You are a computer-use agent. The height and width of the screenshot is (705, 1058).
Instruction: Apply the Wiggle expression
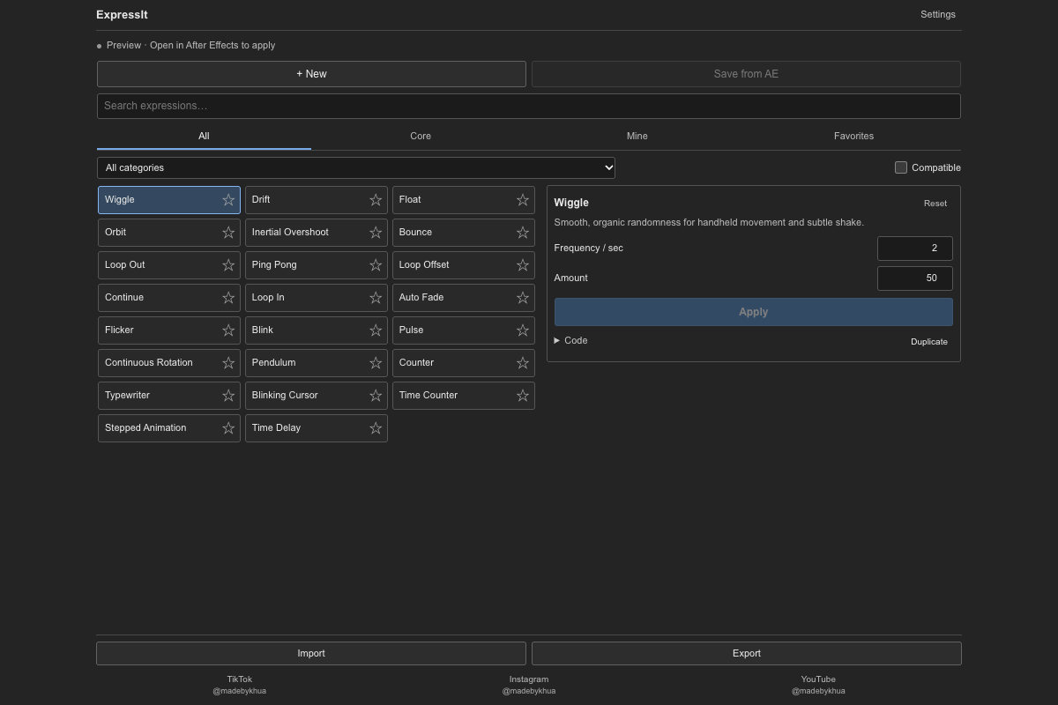(754, 312)
